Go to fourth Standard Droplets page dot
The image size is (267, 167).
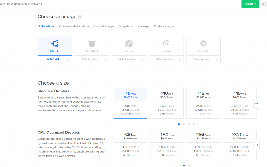point(194,124)
